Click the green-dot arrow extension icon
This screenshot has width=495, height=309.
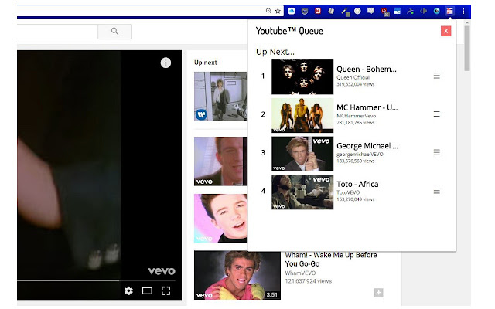tap(410, 12)
